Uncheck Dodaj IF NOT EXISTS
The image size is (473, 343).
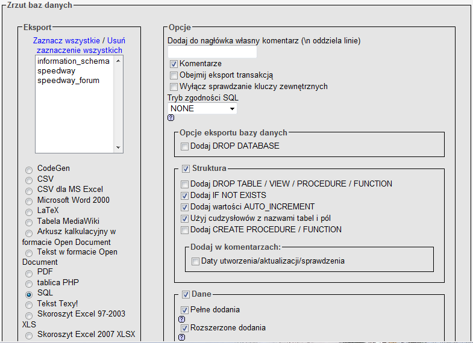184,196
